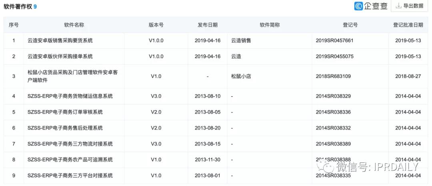Click the 导出数据 export button
Viewport: 432px width, 186px height.
coord(410,6)
